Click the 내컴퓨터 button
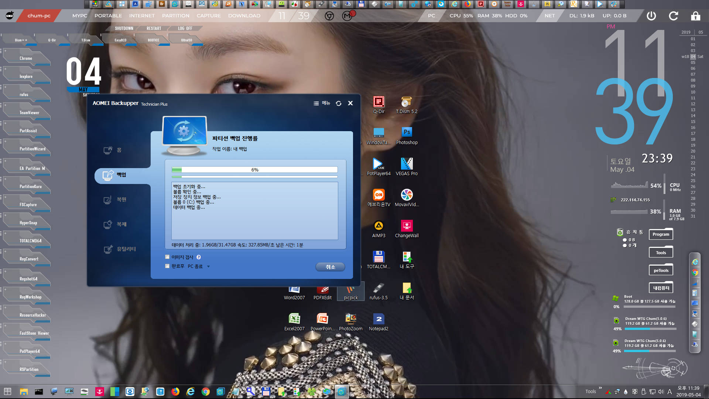Image resolution: width=709 pixels, height=399 pixels. (661, 288)
